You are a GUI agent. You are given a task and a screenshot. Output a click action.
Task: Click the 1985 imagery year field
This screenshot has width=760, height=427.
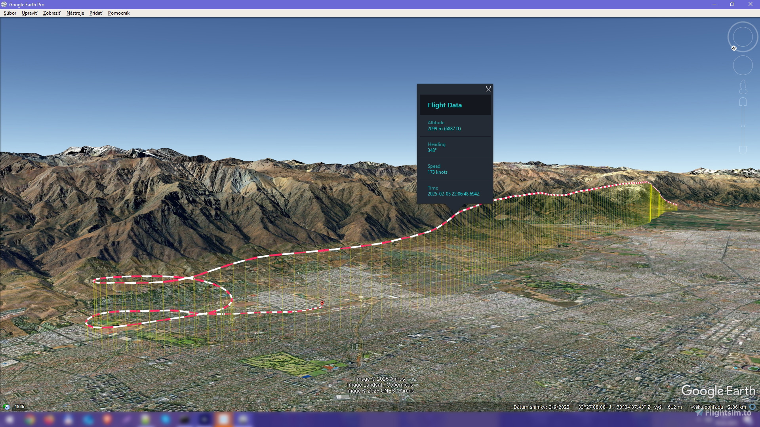[19, 406]
